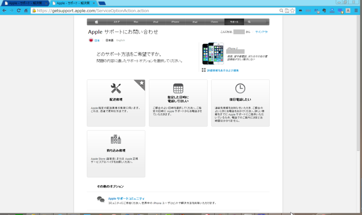This screenshot has height=215, width=362.
Task: Click the clock icon
Action: [240, 88]
